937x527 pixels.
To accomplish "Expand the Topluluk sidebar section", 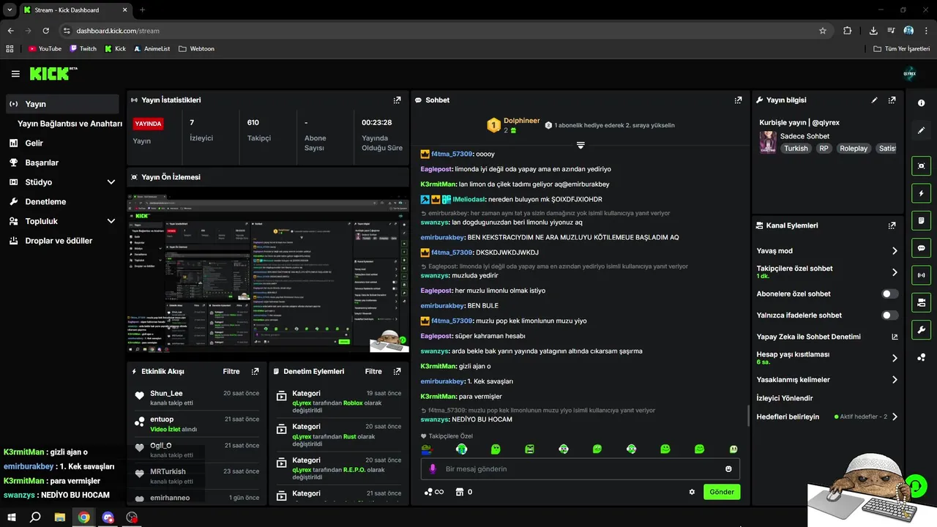I will click(x=111, y=221).
